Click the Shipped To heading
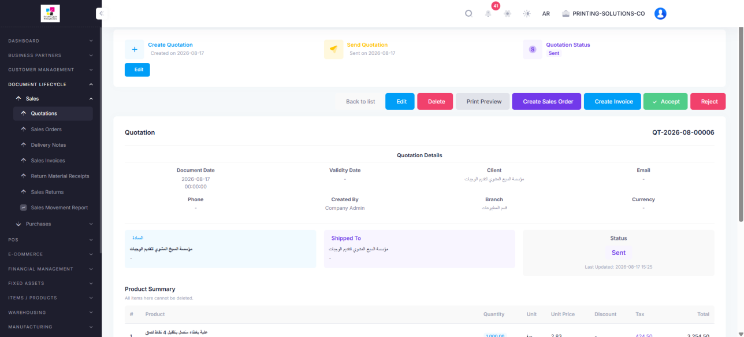 346,238
